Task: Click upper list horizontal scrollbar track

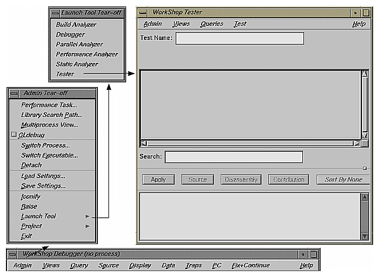Action: (250, 143)
